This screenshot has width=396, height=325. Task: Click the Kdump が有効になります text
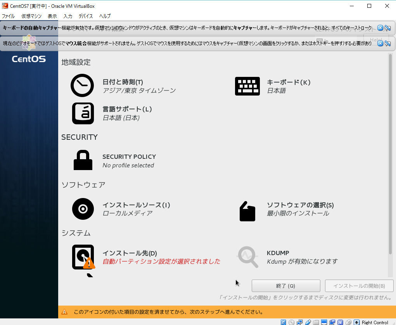pyautogui.click(x=302, y=261)
